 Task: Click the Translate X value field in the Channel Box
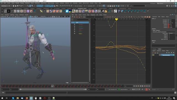click(x=172, y=20)
